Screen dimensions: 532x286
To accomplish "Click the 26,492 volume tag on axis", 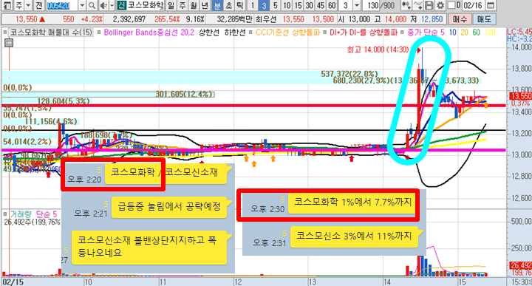I will [x=521, y=265].
